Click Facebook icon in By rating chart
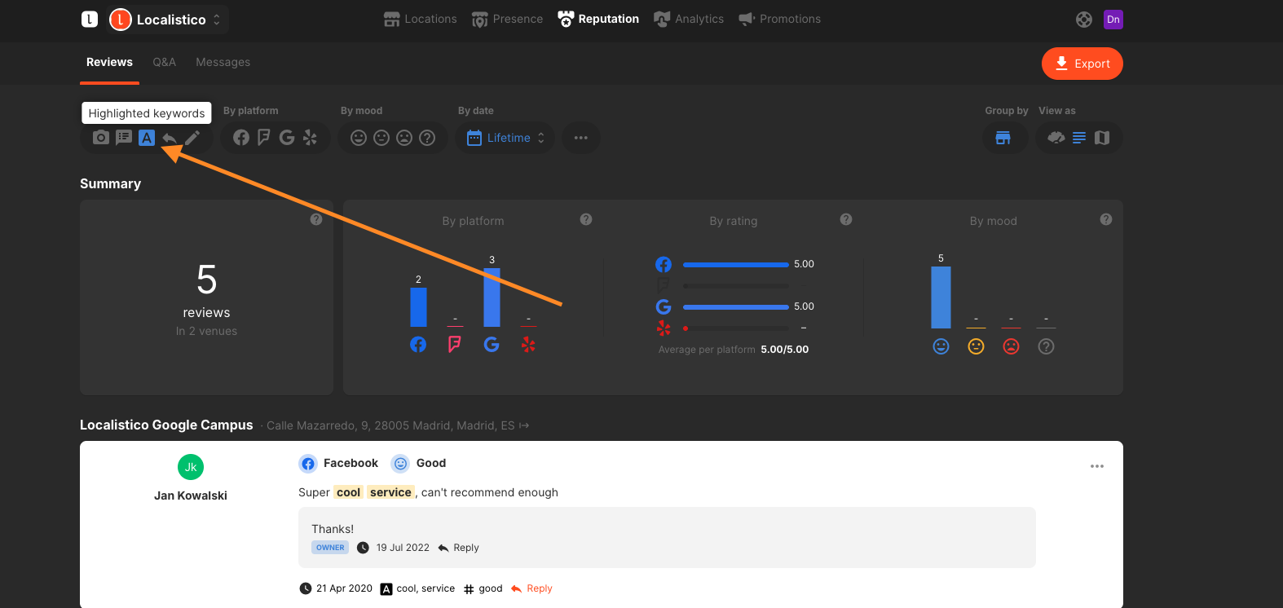Screen dimensions: 1283x608 (x=664, y=264)
